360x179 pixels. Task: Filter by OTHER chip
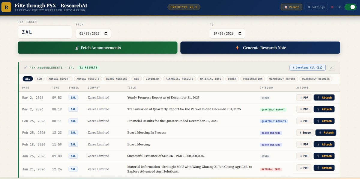(232, 79)
